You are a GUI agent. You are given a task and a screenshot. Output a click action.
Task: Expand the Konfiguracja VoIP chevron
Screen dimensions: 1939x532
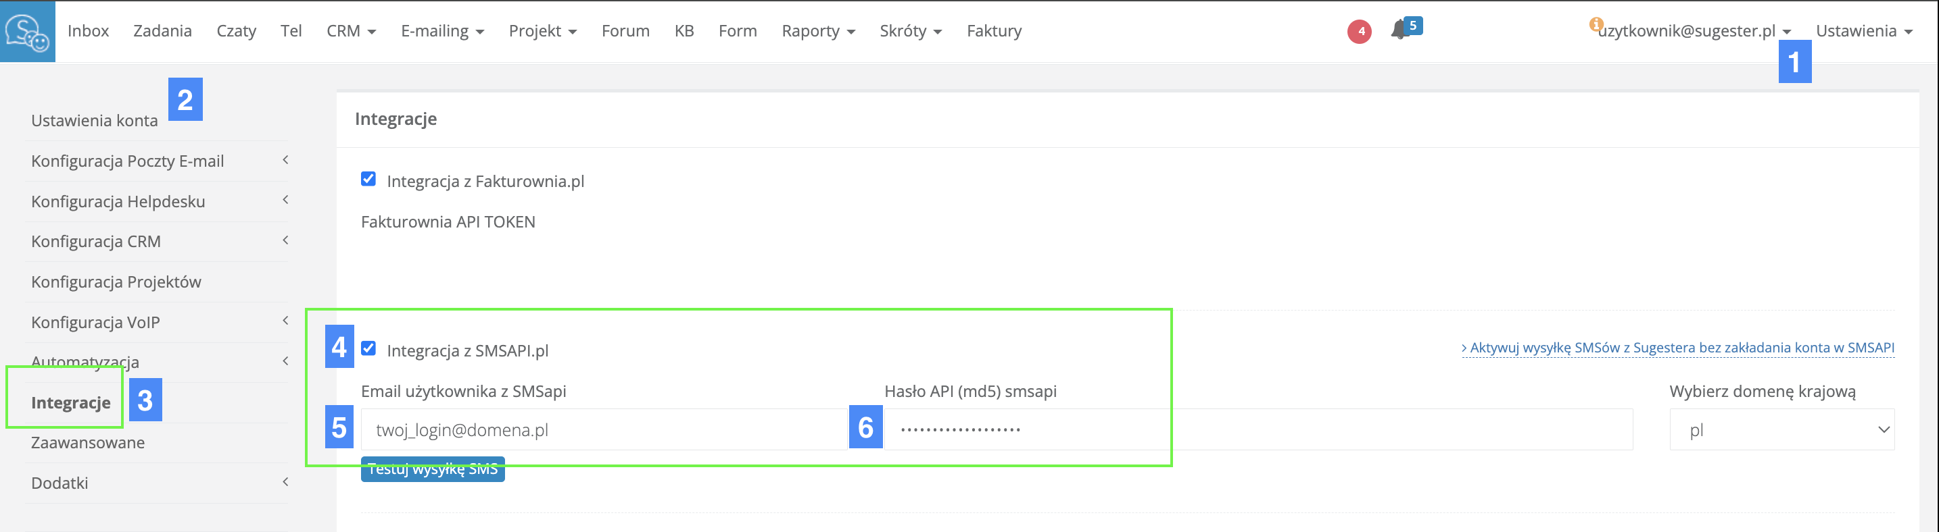click(x=285, y=321)
